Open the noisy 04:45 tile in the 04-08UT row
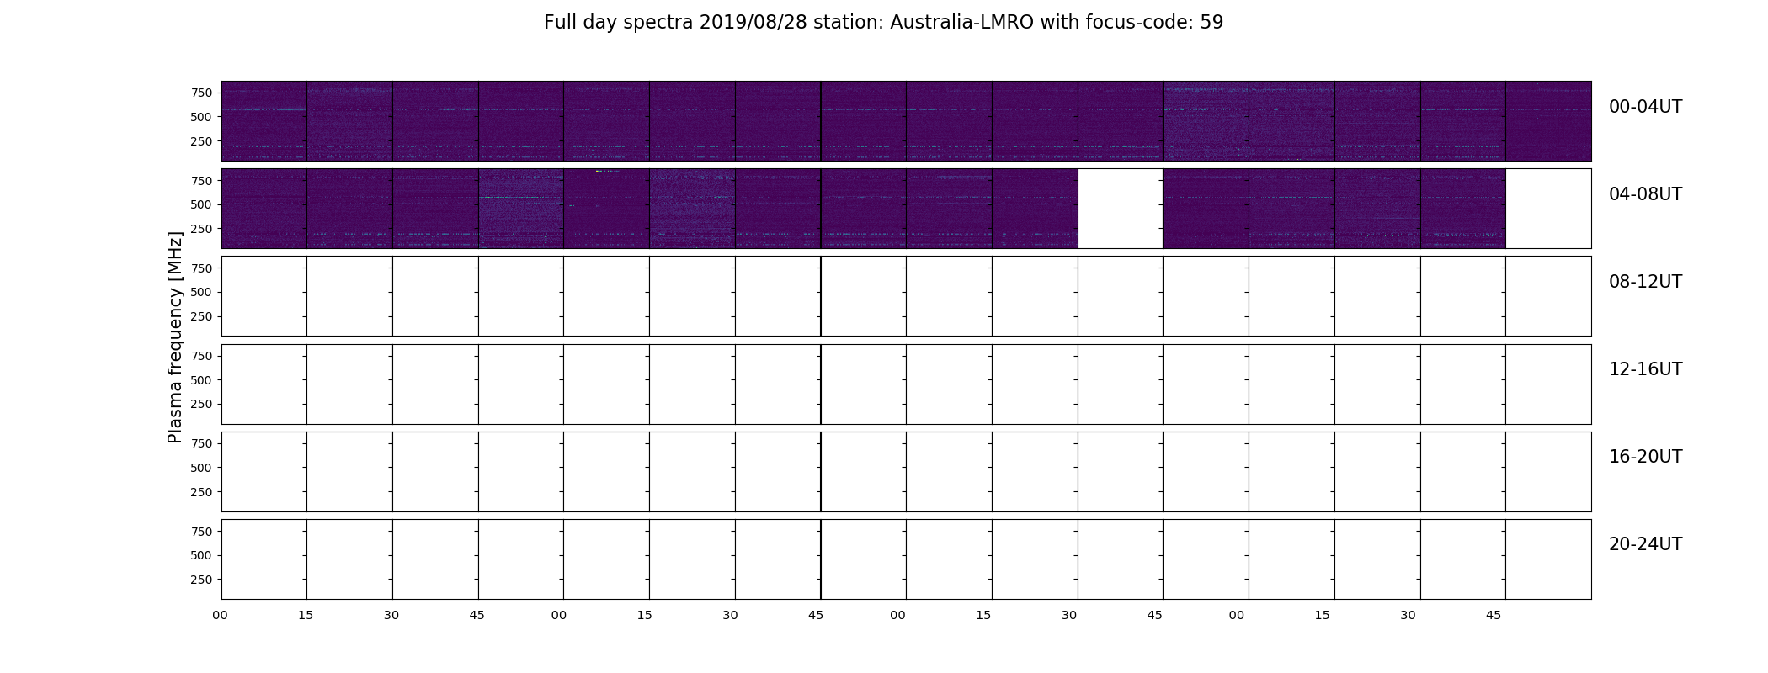Viewport: 1768px width, 673px height. (x=521, y=209)
